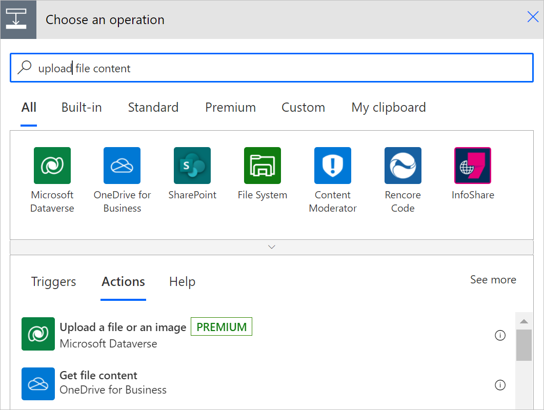
Task: Open the Rencore Code connector
Action: (402, 166)
